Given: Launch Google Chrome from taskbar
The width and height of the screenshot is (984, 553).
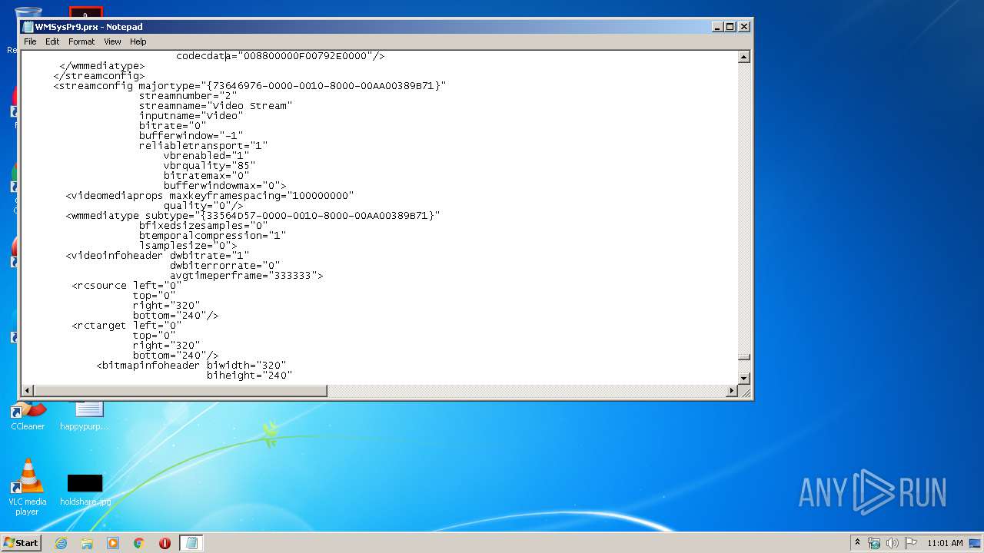Looking at the screenshot, I should [x=139, y=543].
